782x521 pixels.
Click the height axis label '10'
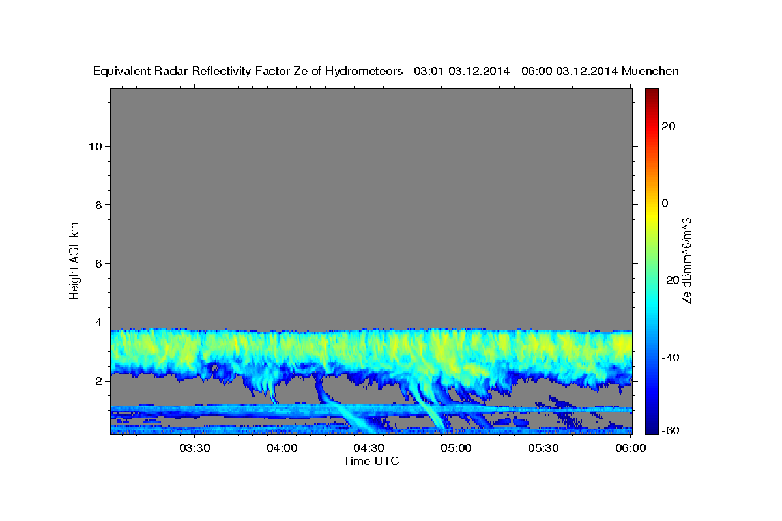94,146
